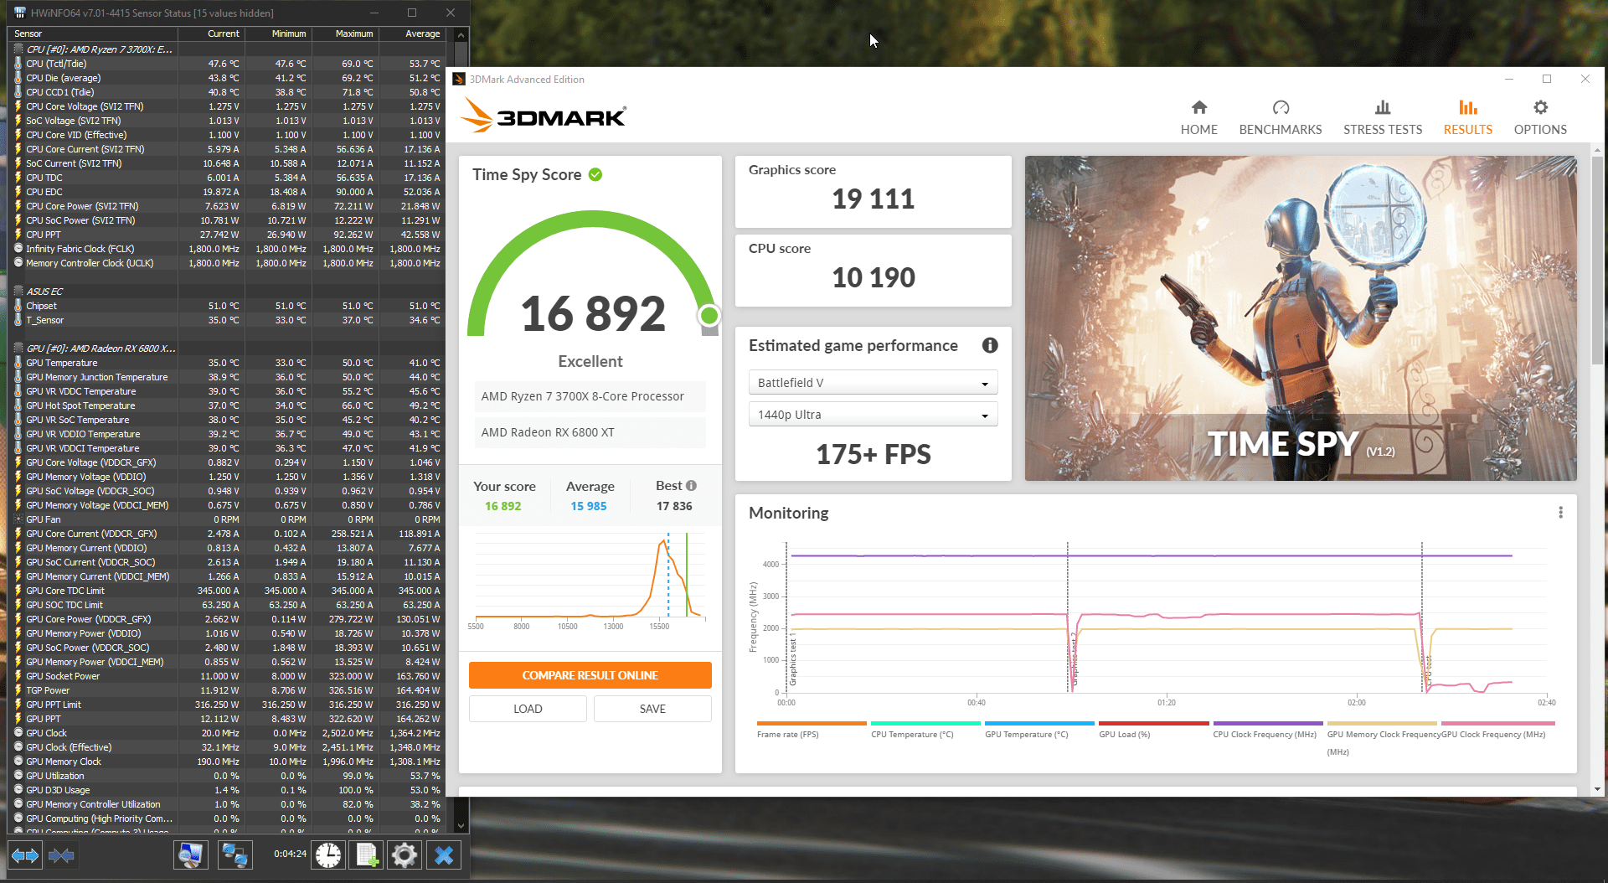Viewport: 1608px width, 883px height.
Task: Toggle GPU Memory Clock Frequency legend series
Action: coord(1382,737)
